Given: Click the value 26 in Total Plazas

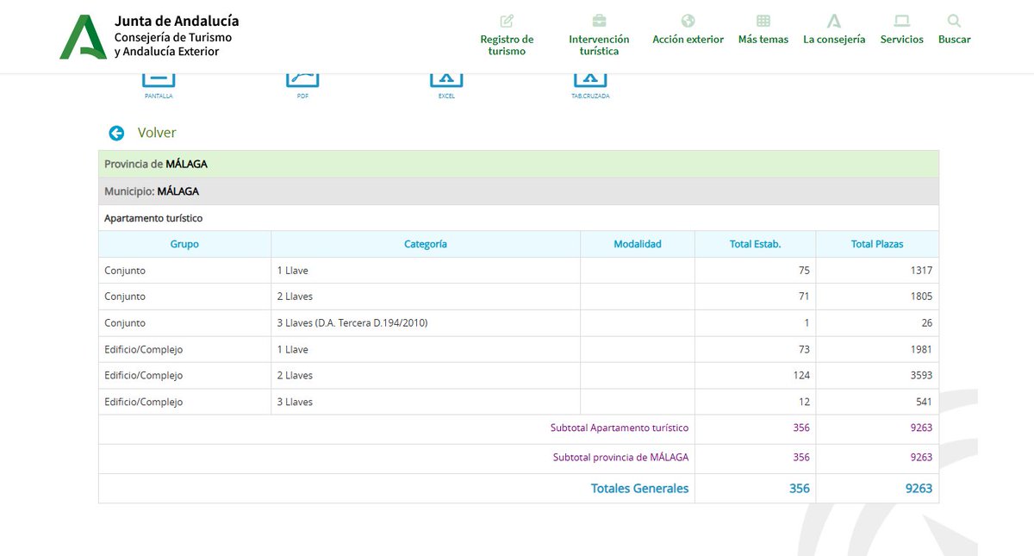Looking at the screenshot, I should point(926,323).
